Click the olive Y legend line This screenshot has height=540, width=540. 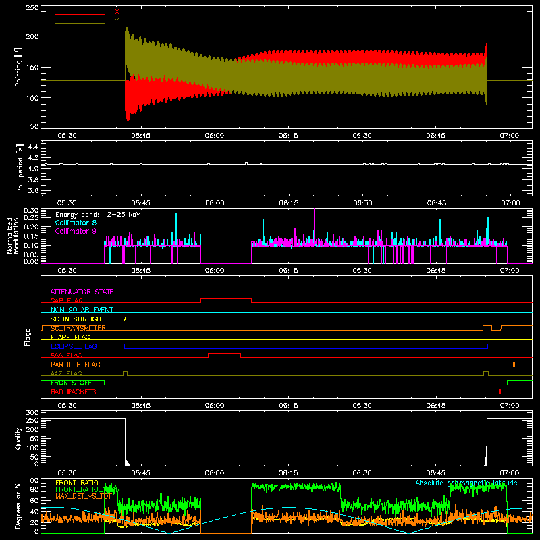point(80,23)
